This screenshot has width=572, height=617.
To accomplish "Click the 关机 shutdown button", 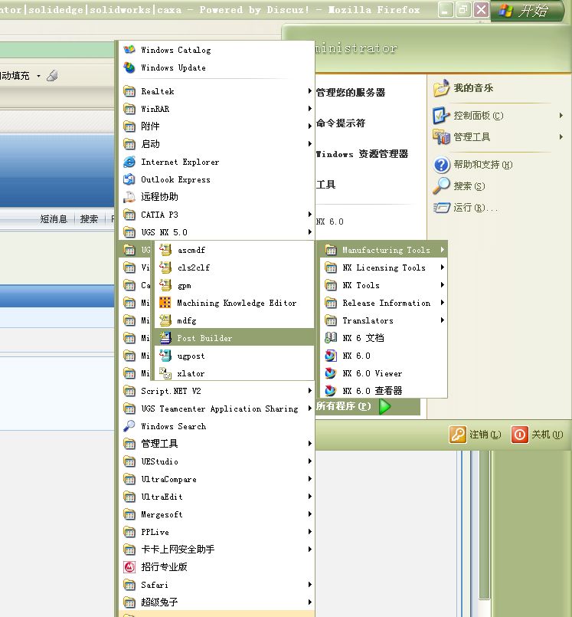I will (538, 435).
